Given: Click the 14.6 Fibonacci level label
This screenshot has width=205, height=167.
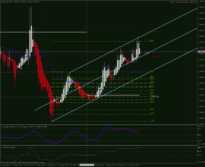Looking at the screenshot, I should [152, 113].
